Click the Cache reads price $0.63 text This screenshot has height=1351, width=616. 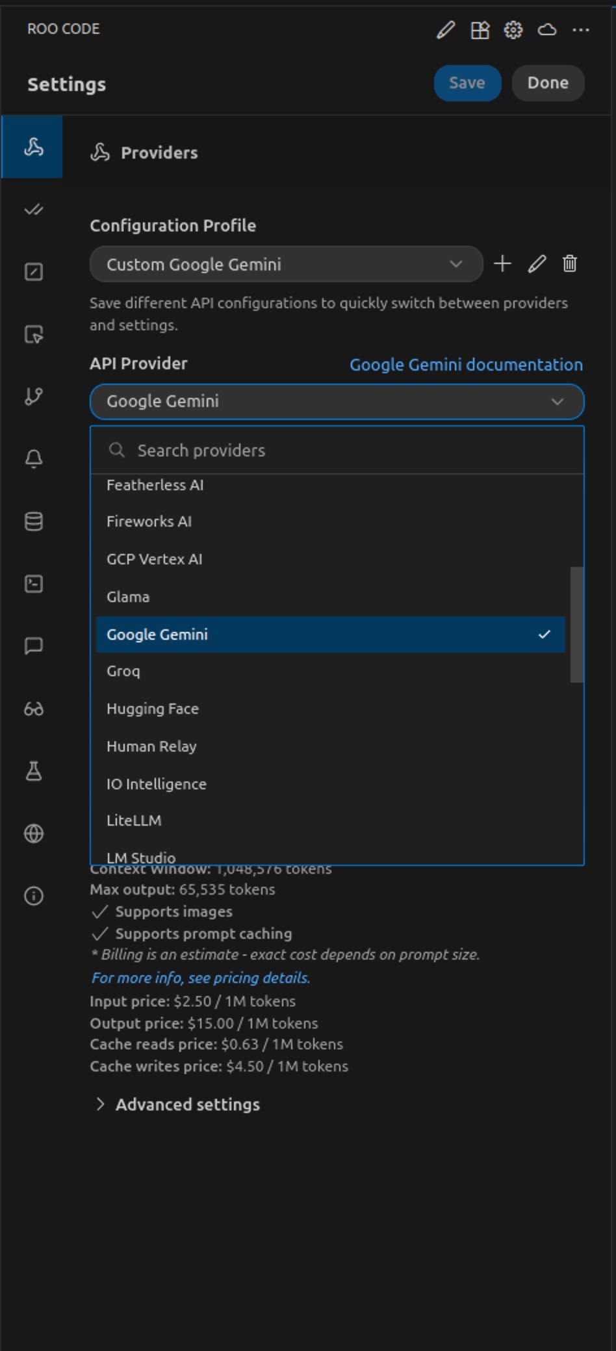(x=216, y=1044)
